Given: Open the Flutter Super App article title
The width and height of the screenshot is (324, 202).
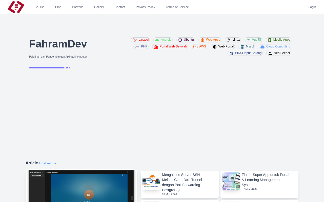Looking at the screenshot, I should coord(266,180).
